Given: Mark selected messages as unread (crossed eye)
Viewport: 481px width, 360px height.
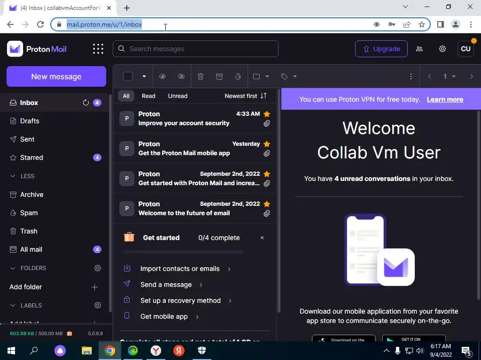Looking at the screenshot, I should pyautogui.click(x=181, y=76).
